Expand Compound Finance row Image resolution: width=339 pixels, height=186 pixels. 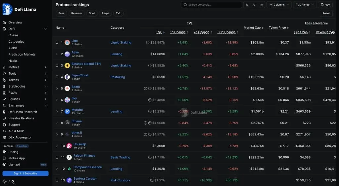[x=57, y=169]
